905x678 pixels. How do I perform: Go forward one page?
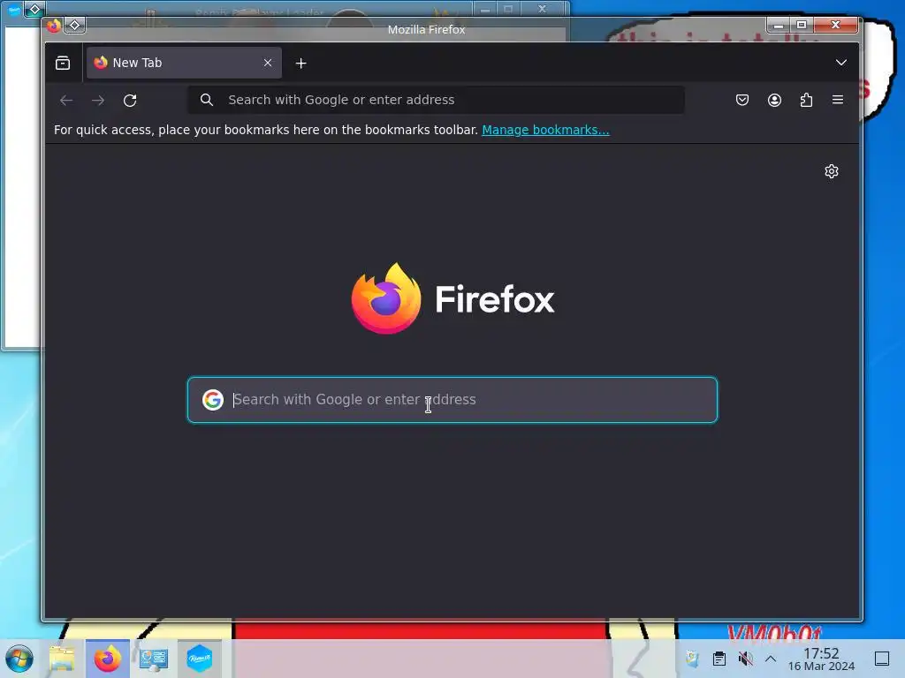(98, 101)
